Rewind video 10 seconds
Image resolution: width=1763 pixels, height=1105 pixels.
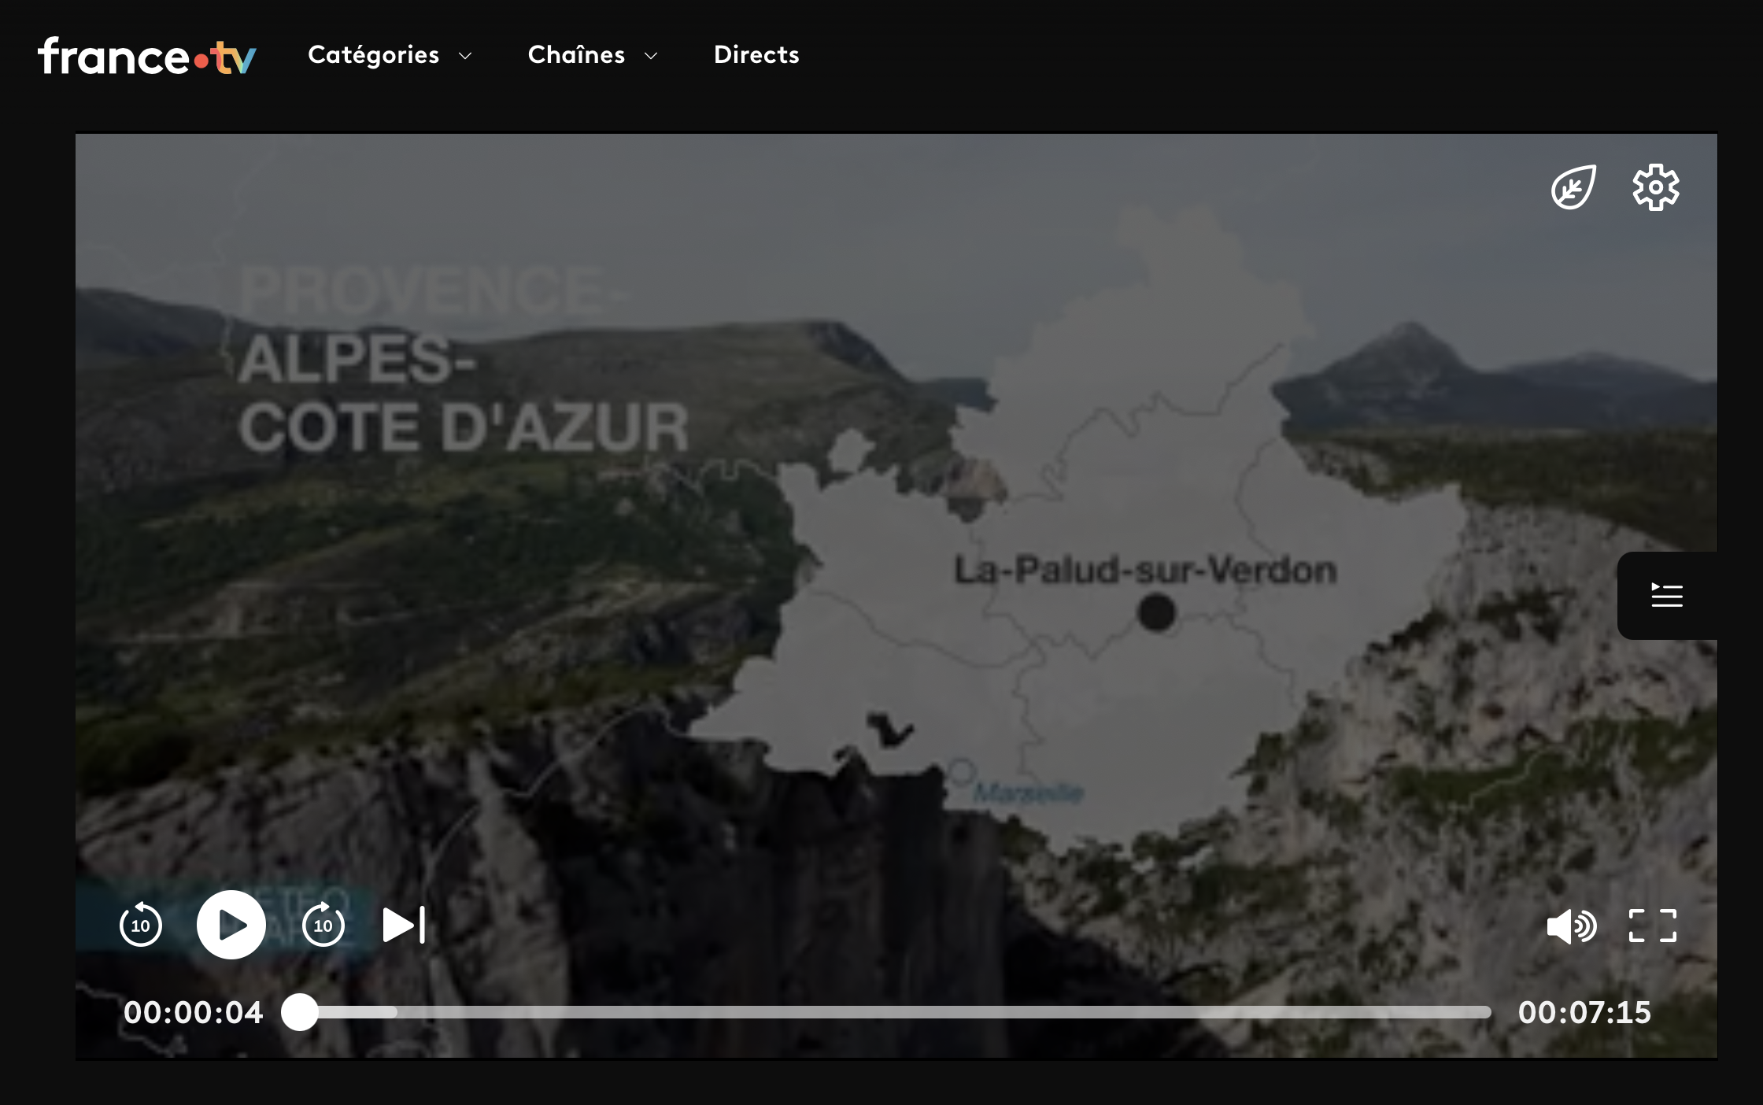pyautogui.click(x=141, y=925)
